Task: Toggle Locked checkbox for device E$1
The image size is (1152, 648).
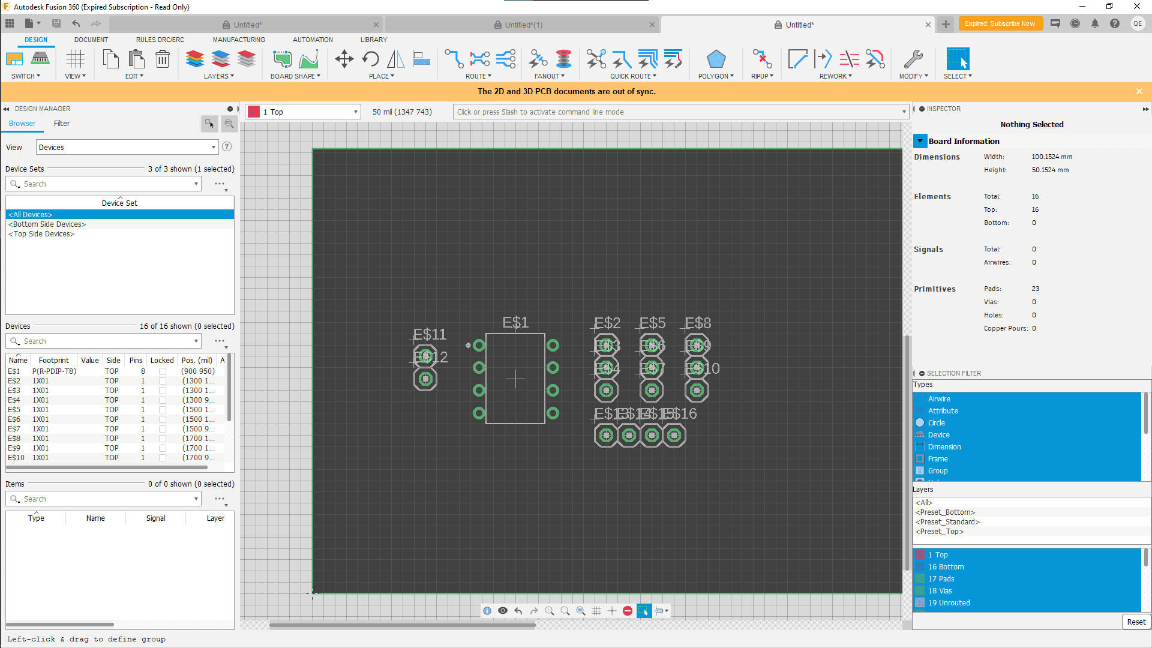Action: point(162,371)
